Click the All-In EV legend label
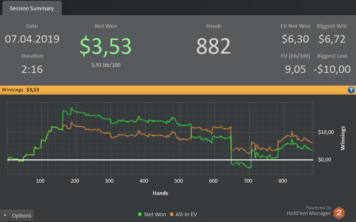356x222 pixels. 186,214
